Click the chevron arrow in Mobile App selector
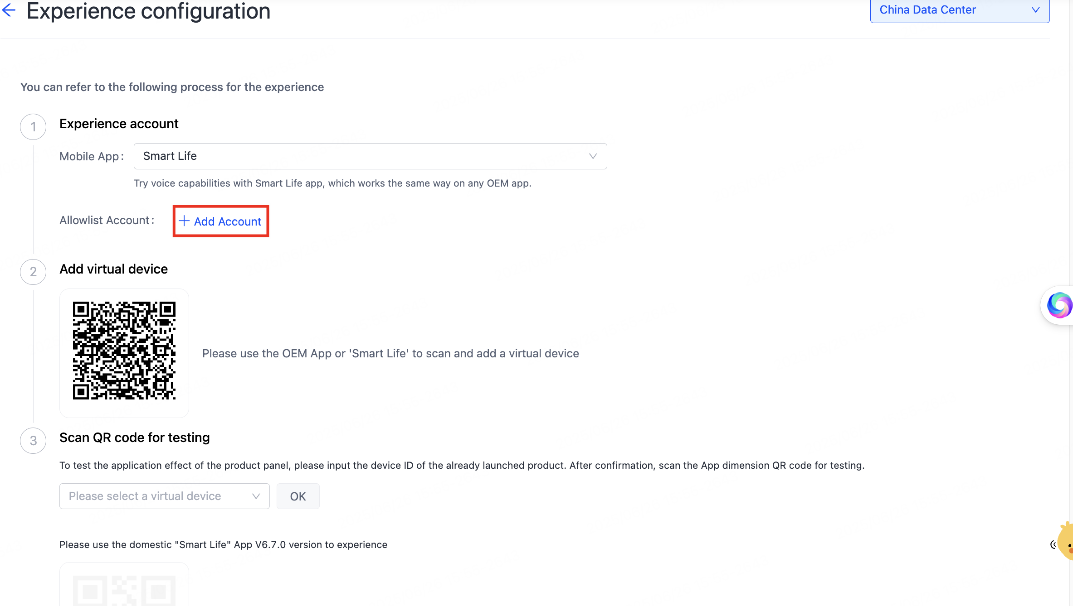The width and height of the screenshot is (1073, 606). (x=593, y=156)
